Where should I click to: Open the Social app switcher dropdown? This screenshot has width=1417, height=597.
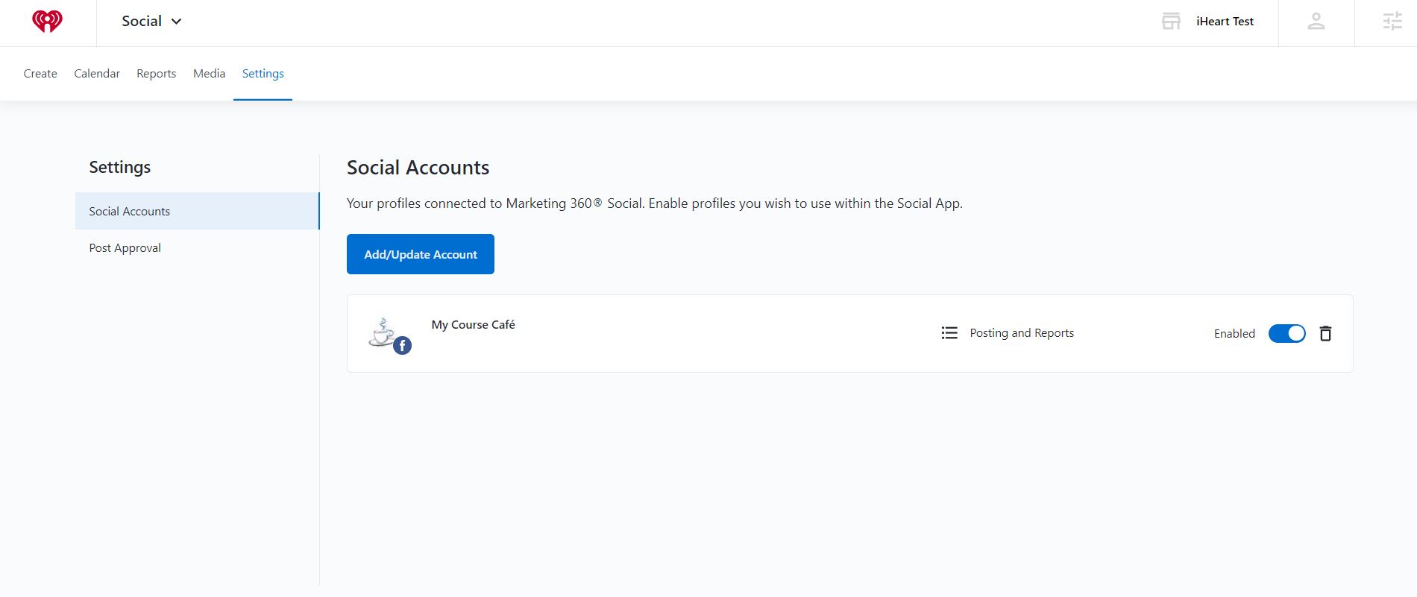[151, 22]
